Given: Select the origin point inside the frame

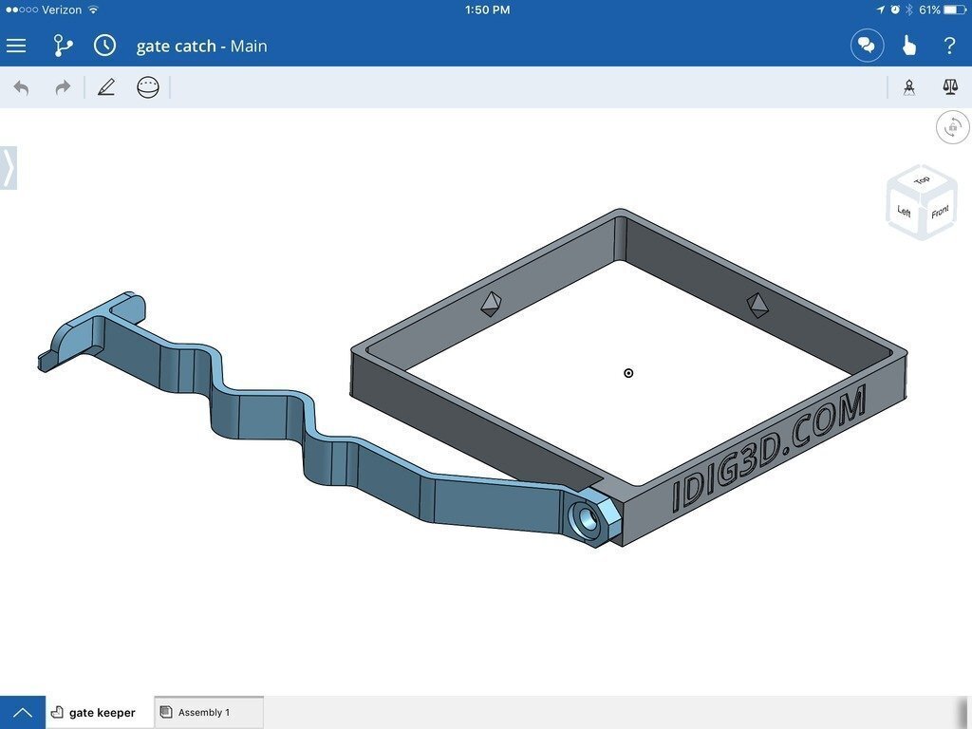Looking at the screenshot, I should [x=627, y=373].
